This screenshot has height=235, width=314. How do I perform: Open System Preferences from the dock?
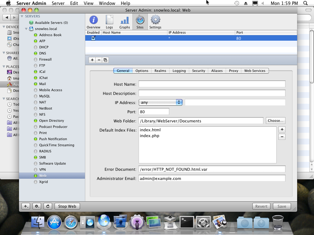[x=203, y=222]
